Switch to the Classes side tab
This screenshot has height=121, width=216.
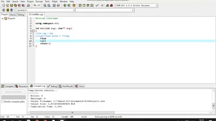13,15
